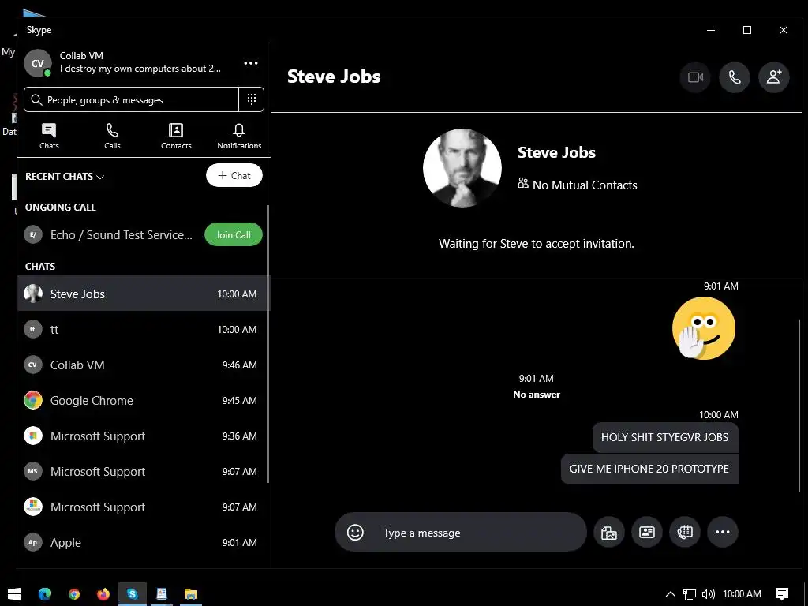Launch Microsoft Edge from the taskbar
This screenshot has width=808, height=606.
pyautogui.click(x=45, y=594)
